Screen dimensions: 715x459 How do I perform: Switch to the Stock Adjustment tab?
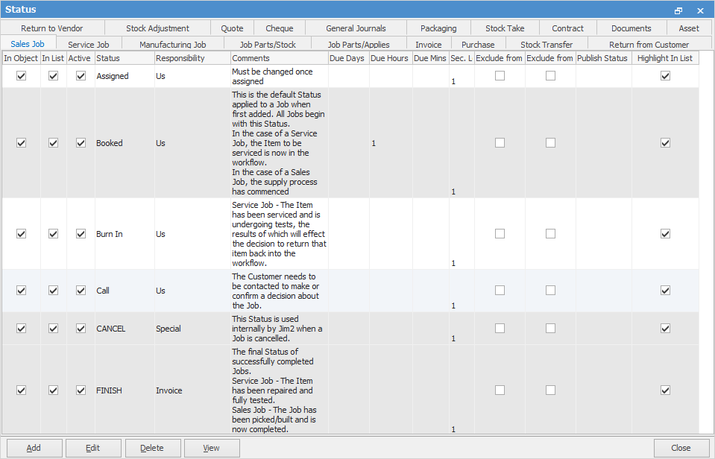[157, 28]
